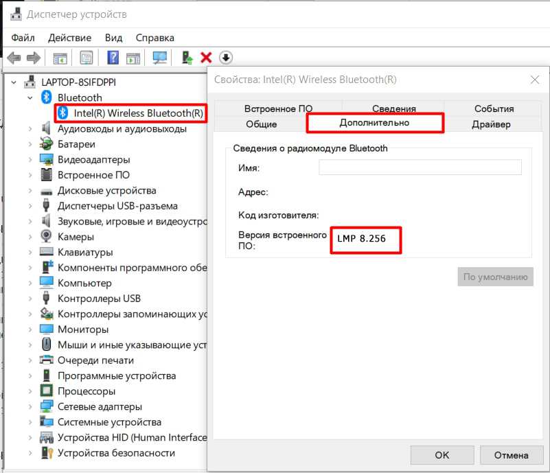Viewport: 550px width, 473px height.
Task: Expand the Клавиатуры category
Action: [30, 252]
